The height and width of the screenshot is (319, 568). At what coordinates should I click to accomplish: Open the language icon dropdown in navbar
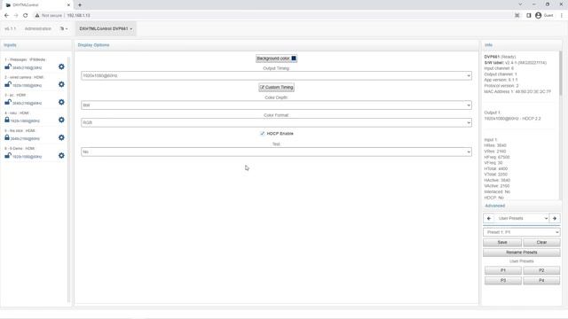pyautogui.click(x=64, y=28)
